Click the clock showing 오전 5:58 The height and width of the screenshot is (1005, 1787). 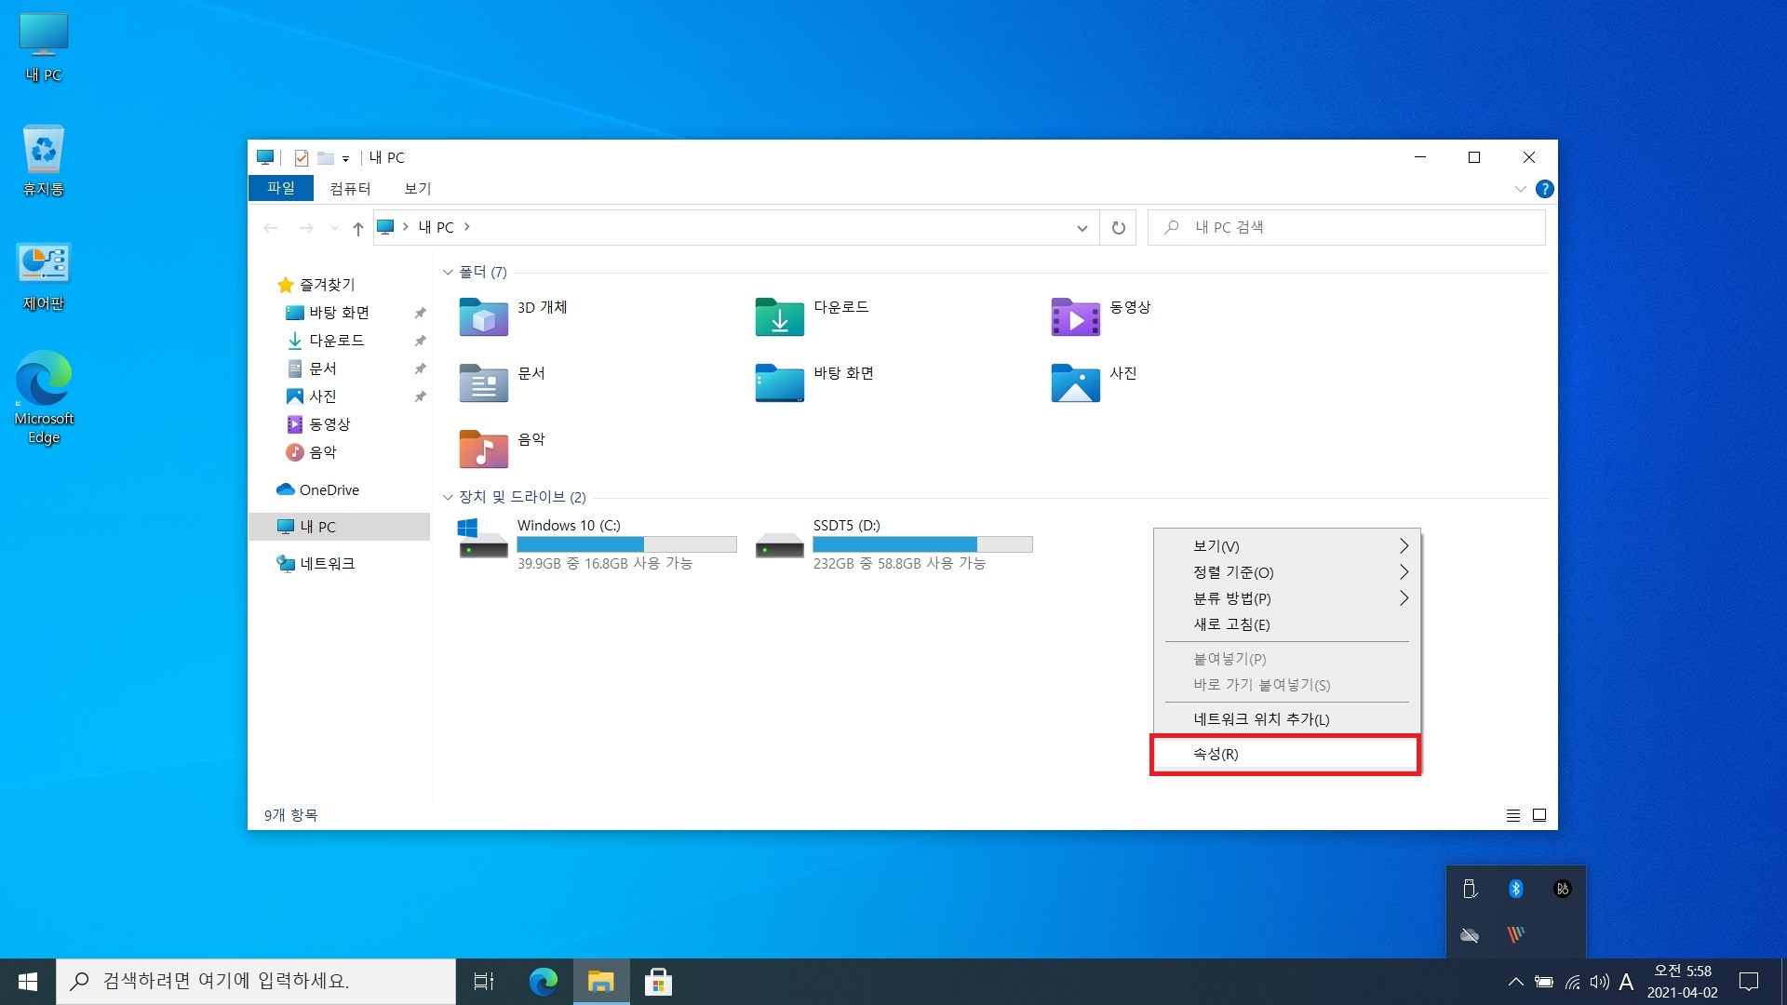tap(1682, 982)
